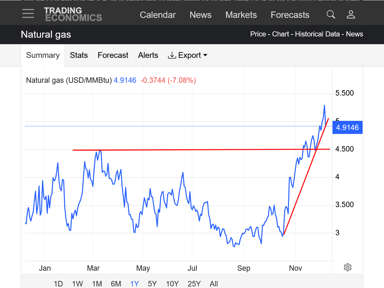Click the Trading Economics logo
384x288 pixels.
coord(73,14)
